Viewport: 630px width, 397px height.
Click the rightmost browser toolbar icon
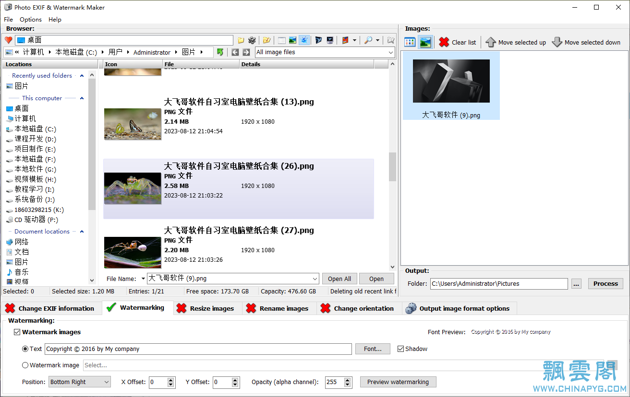[391, 40]
